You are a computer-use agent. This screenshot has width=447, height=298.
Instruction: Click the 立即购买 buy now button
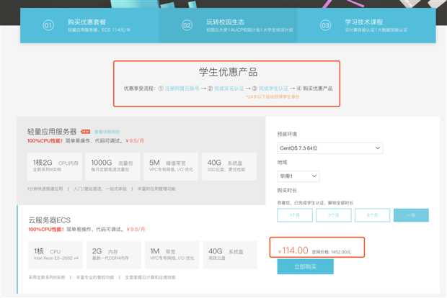(x=305, y=267)
